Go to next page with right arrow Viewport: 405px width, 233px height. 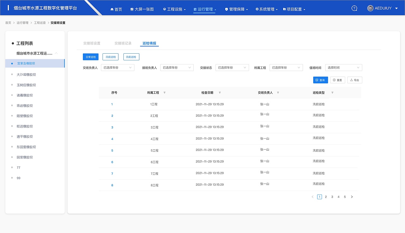(x=352, y=197)
